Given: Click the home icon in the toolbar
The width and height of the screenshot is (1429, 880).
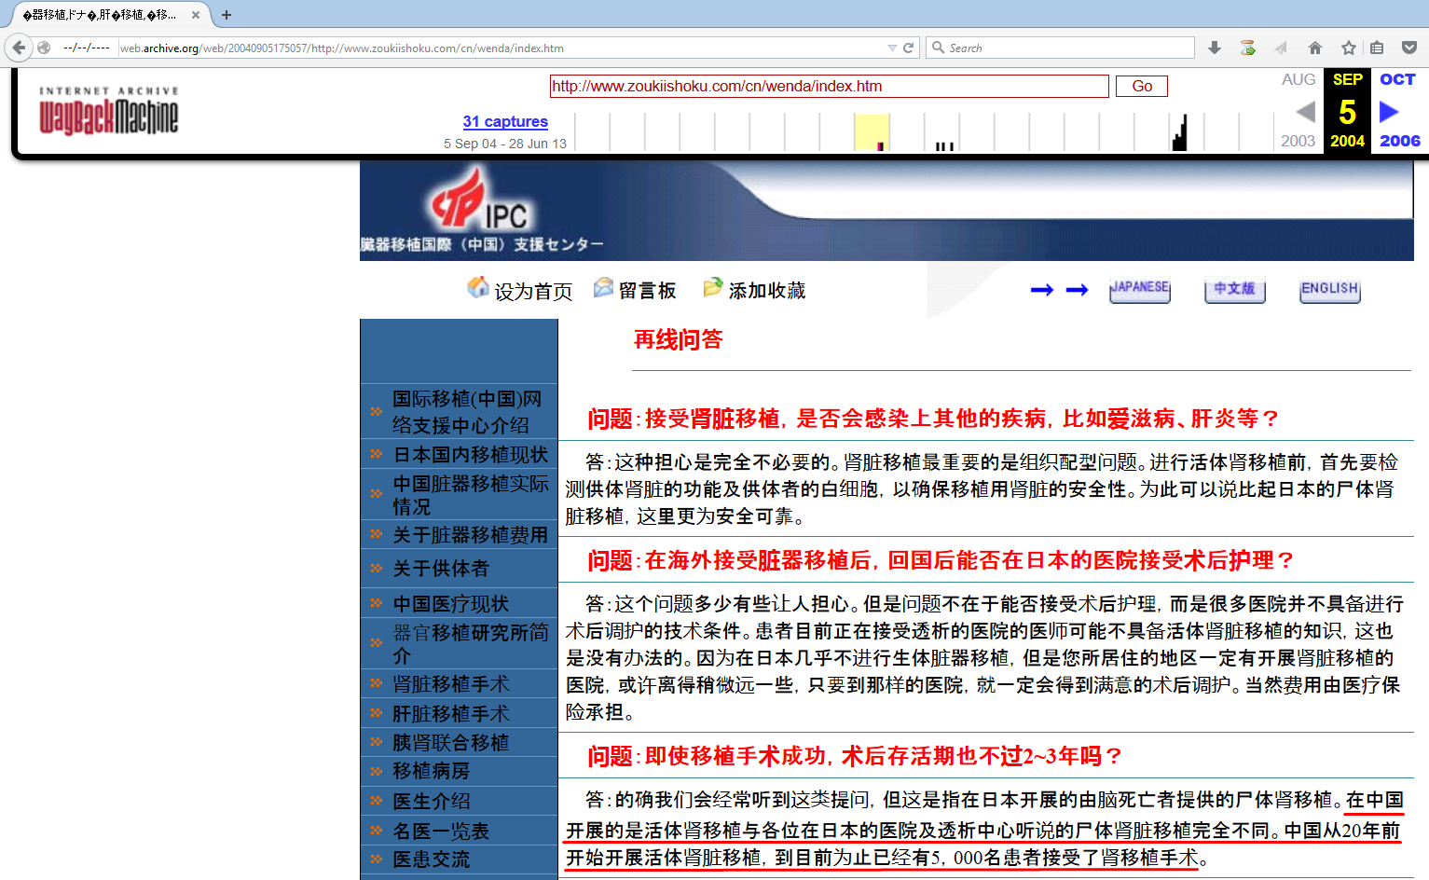Looking at the screenshot, I should 1314,48.
